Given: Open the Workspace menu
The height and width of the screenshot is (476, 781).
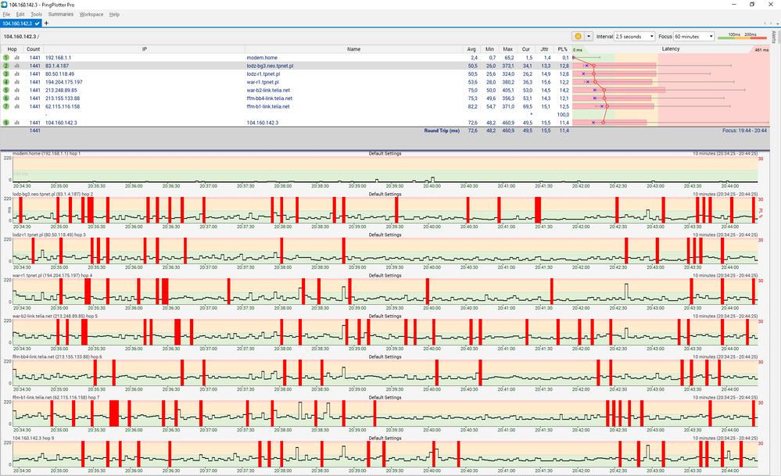Looking at the screenshot, I should point(91,14).
